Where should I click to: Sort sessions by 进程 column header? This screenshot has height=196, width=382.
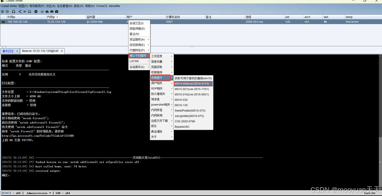[265, 17]
